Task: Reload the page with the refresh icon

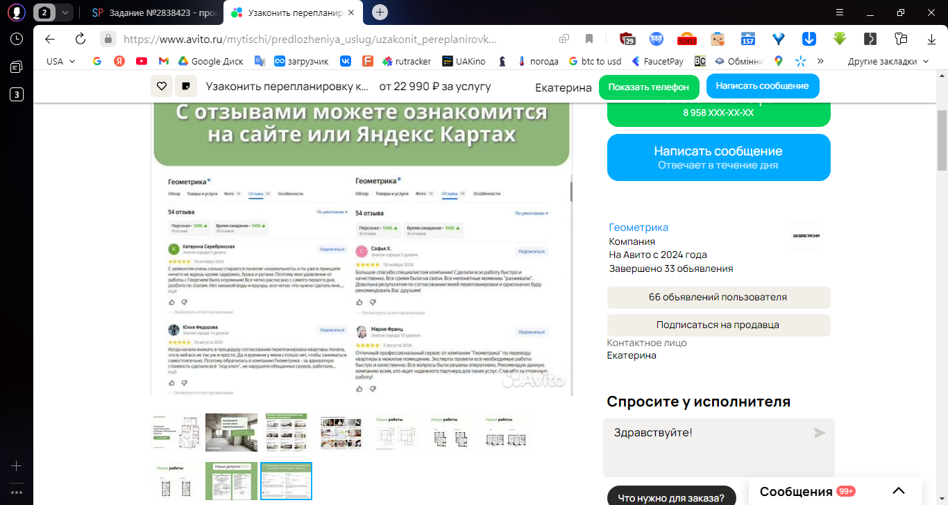Action: [80, 39]
